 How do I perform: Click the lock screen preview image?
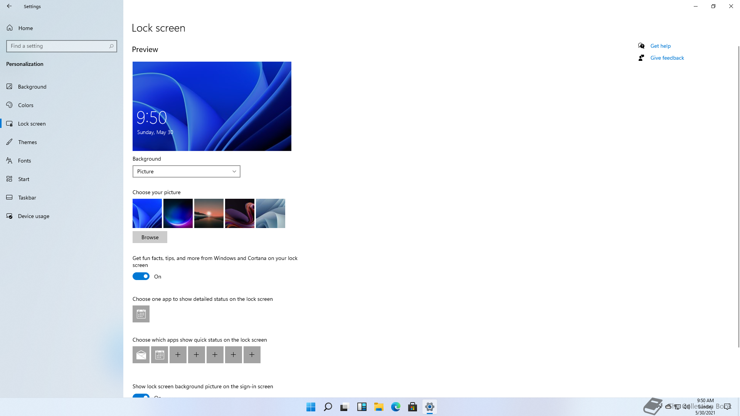[212, 106]
